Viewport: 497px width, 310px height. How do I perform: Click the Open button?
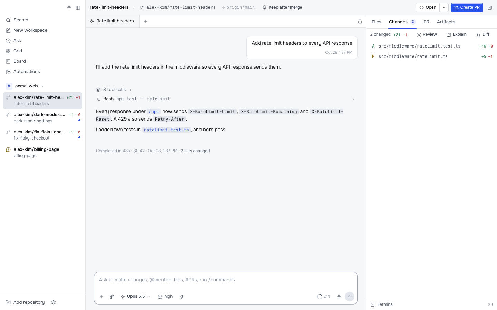pyautogui.click(x=428, y=7)
